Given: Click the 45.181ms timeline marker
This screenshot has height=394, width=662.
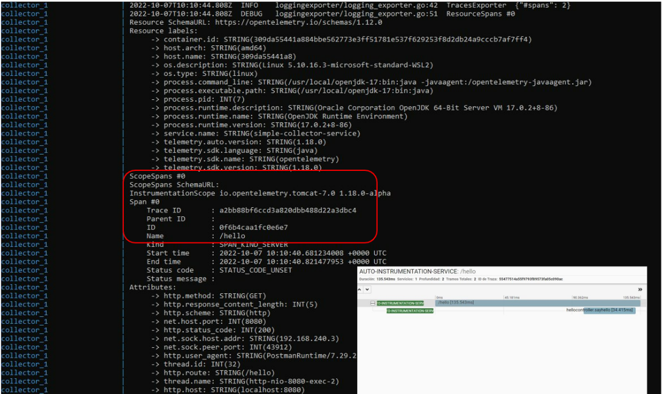Looking at the screenshot, I should point(512,298).
